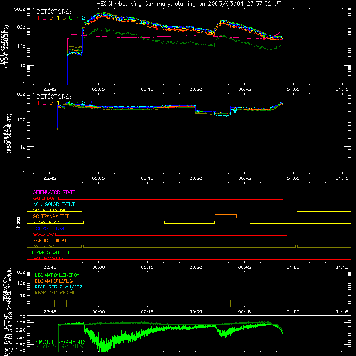The height and width of the screenshot is (356, 356).
Task: Click the 10000 tick label on front plot
Action: tap(19, 9)
